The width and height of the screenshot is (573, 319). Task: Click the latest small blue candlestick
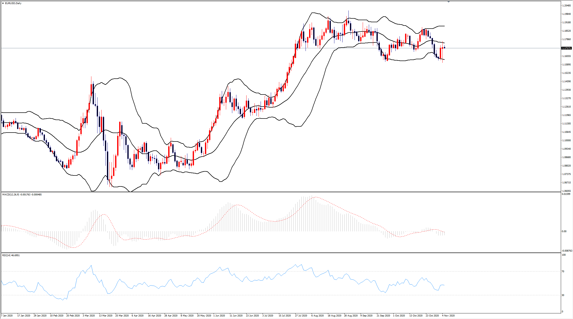pos(445,48)
